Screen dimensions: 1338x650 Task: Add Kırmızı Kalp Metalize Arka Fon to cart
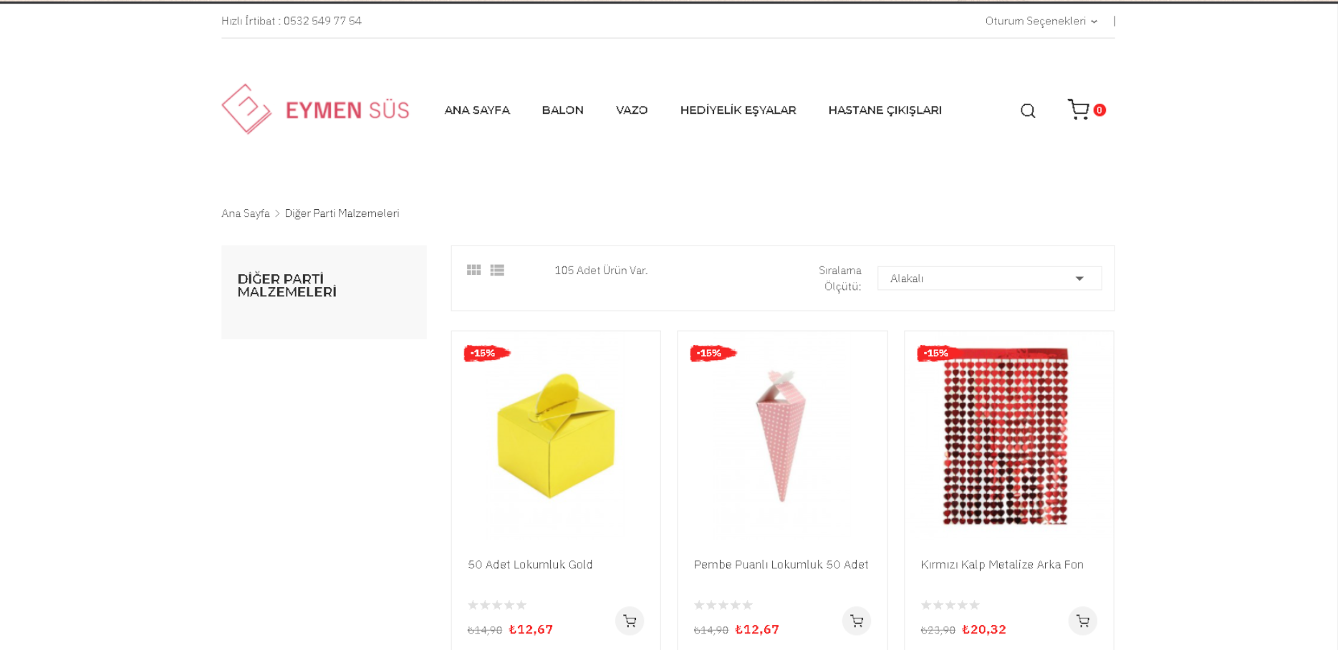(1082, 621)
